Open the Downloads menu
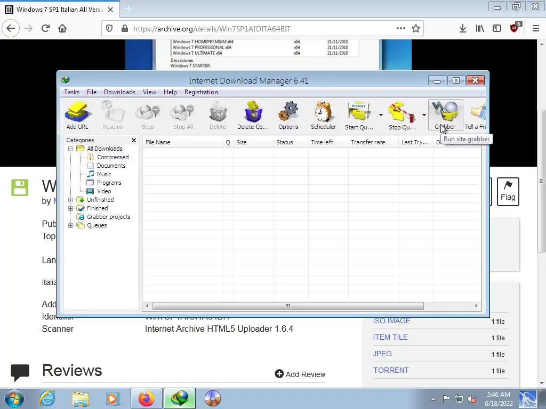The width and height of the screenshot is (546, 409). click(x=119, y=92)
